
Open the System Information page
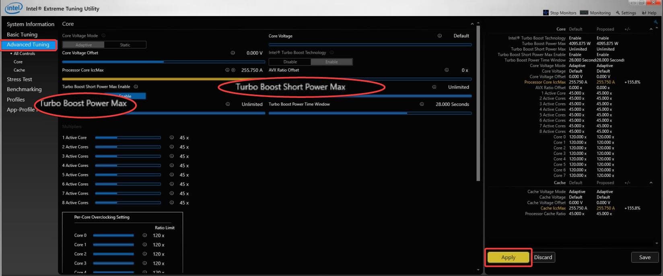31,24
